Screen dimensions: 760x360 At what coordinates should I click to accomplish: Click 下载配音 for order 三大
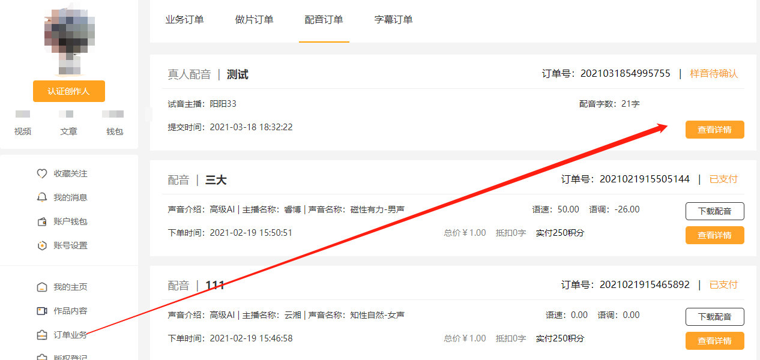point(714,211)
